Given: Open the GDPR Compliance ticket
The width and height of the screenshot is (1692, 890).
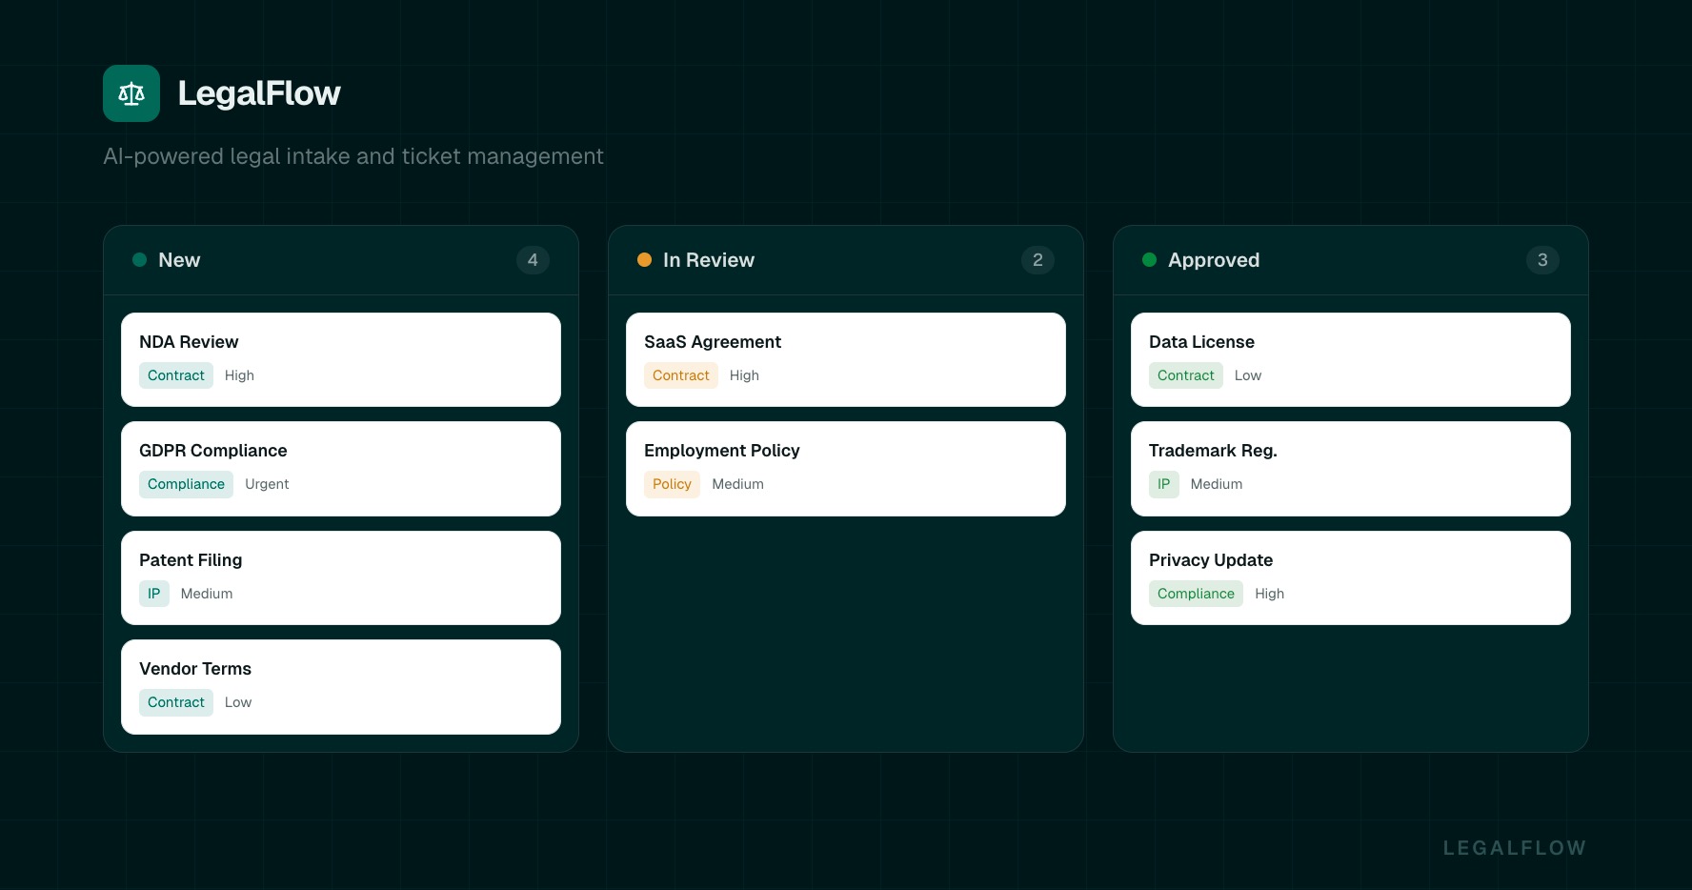Looking at the screenshot, I should click(341, 469).
